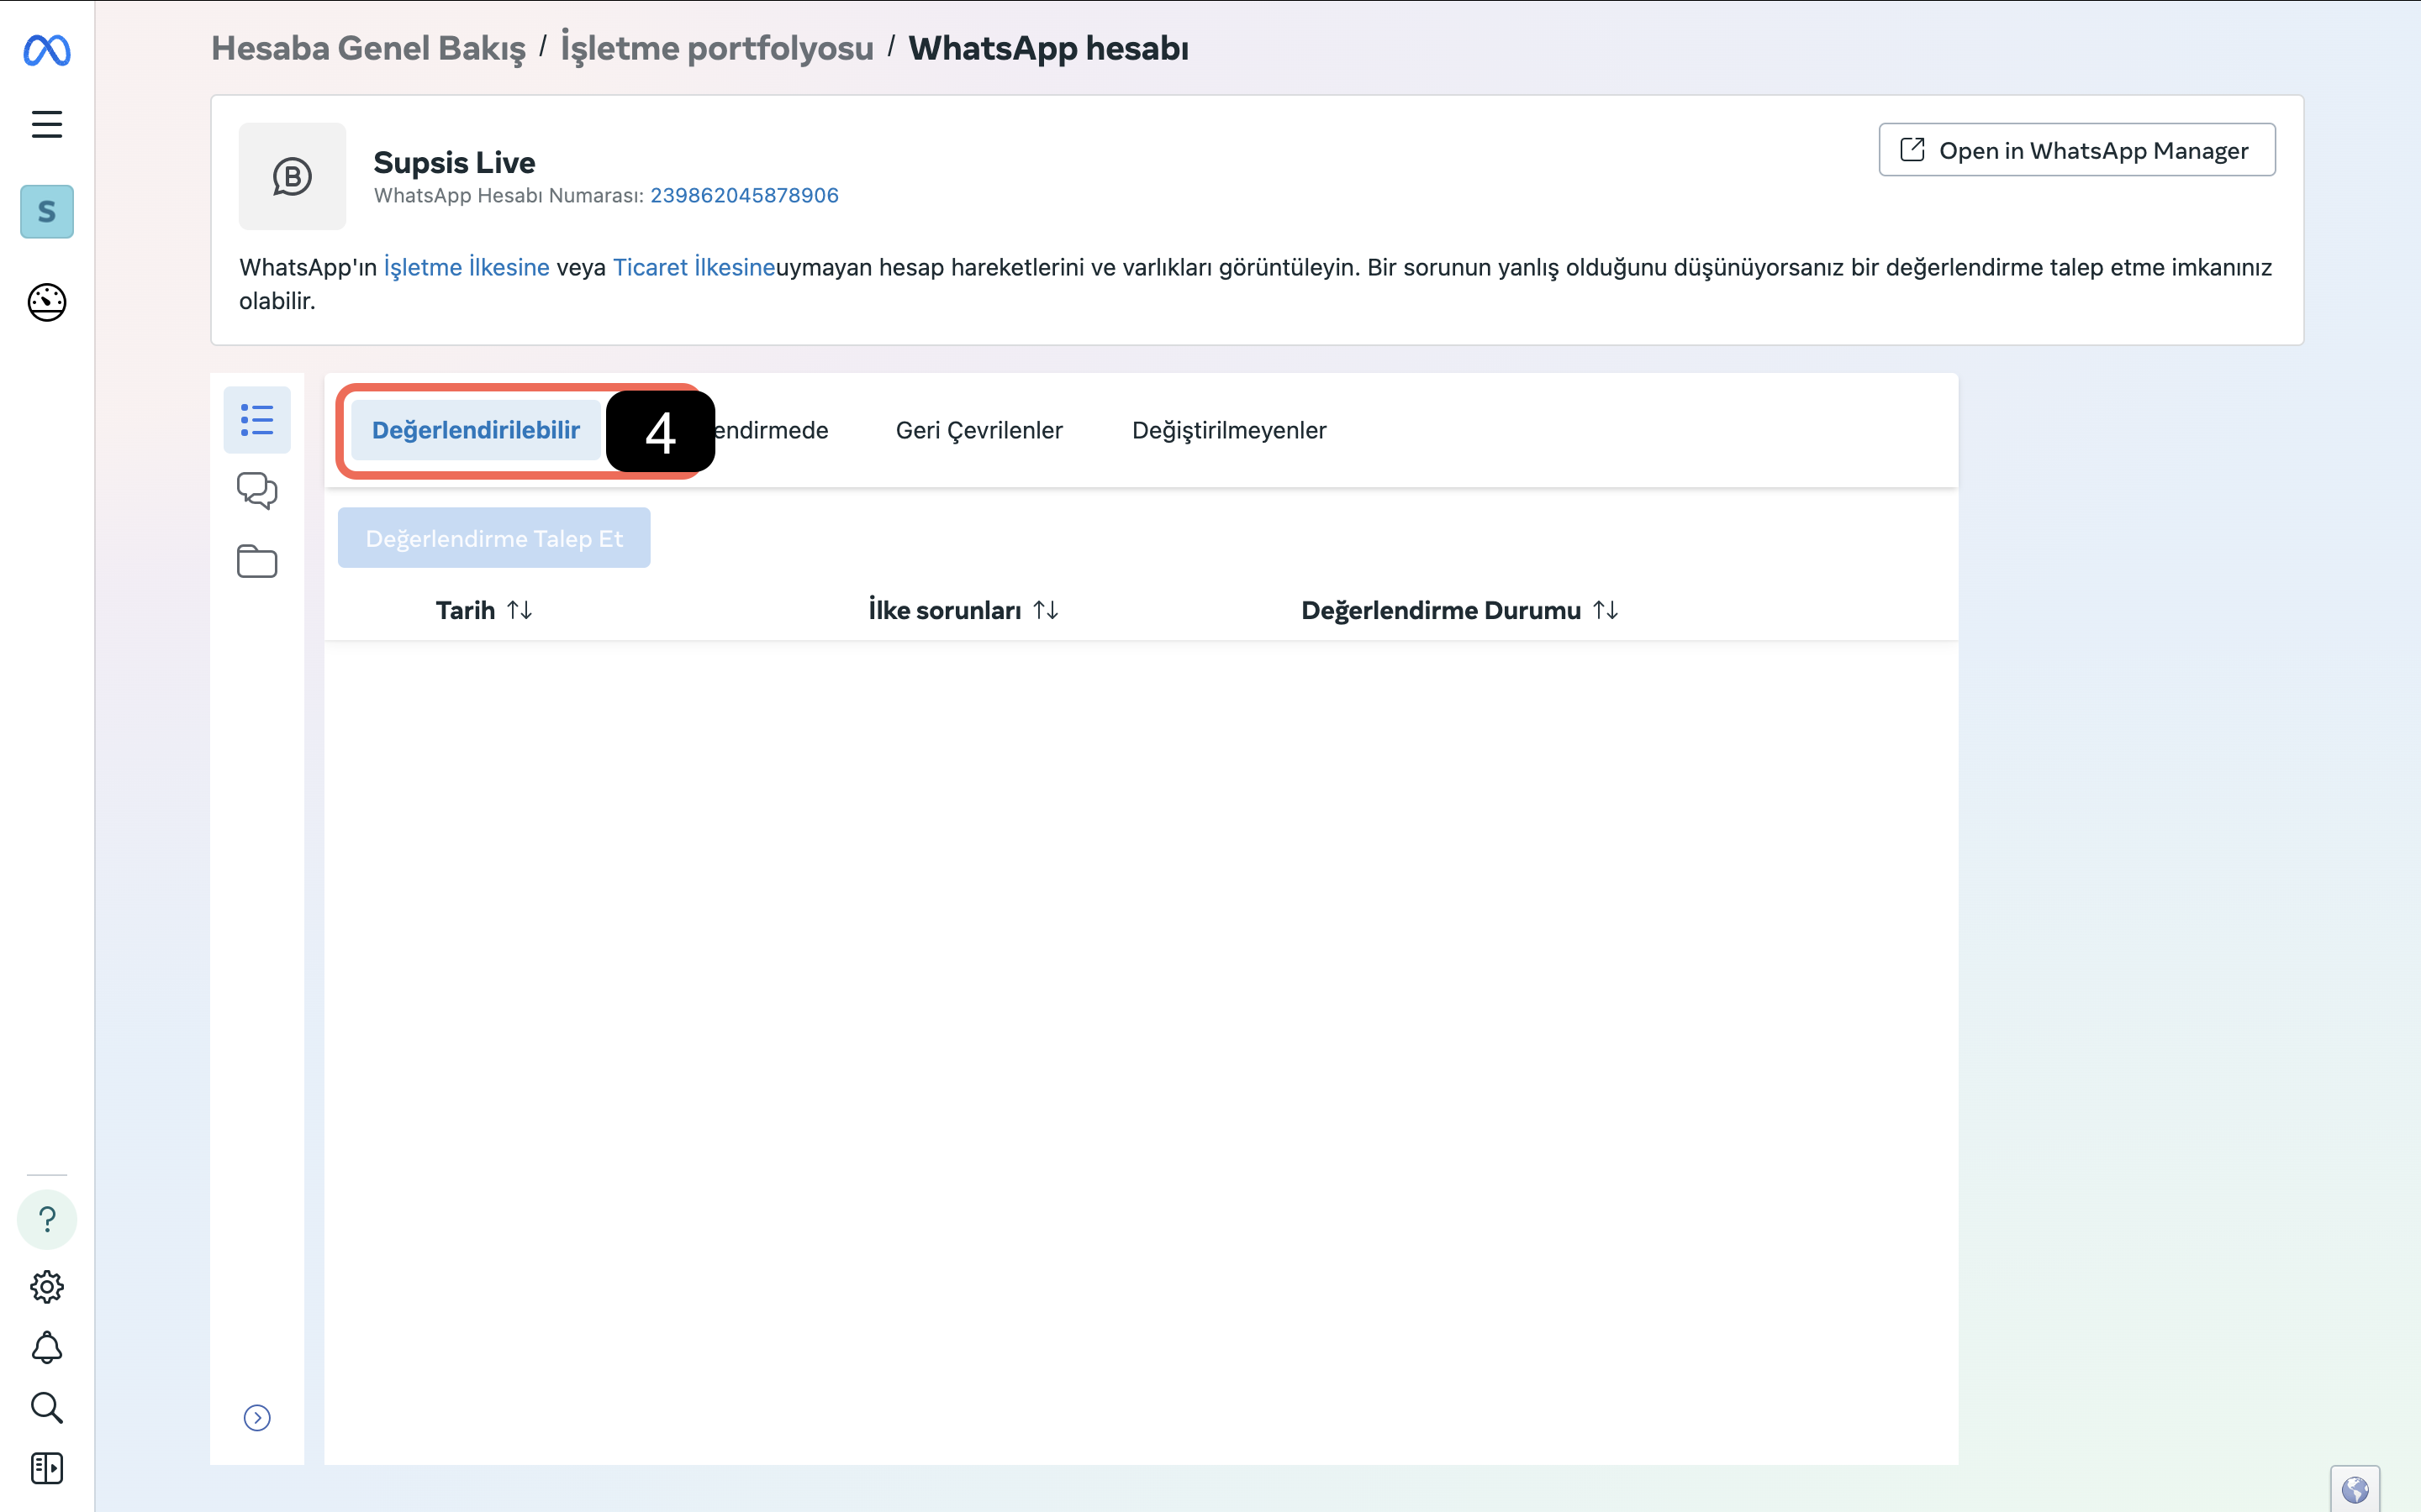Select the Değerlendirilebilir tab
This screenshot has width=2421, height=1512.
pyautogui.click(x=476, y=430)
